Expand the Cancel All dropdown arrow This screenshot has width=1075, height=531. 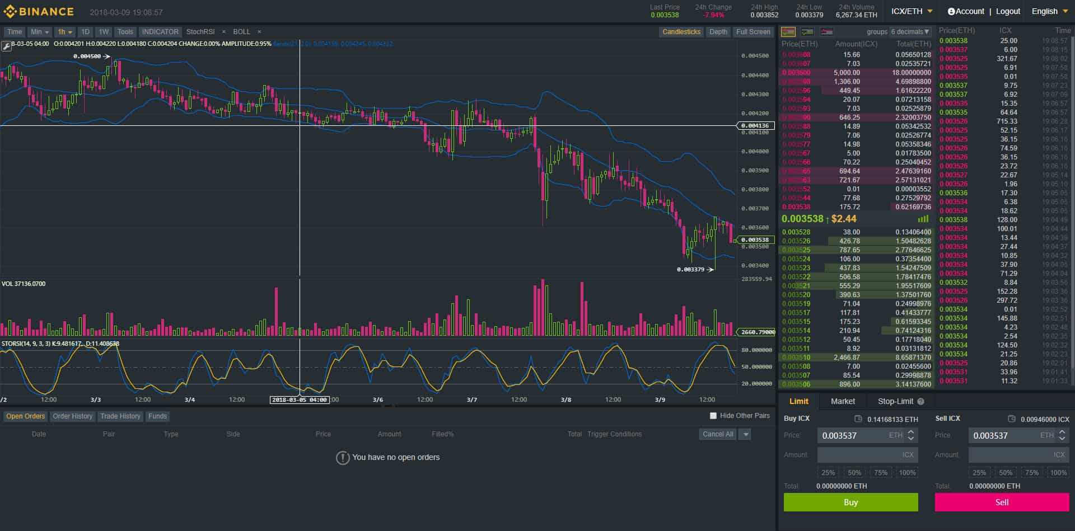(745, 434)
